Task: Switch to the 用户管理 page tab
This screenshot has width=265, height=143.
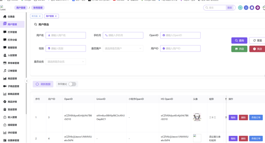Action: [x=50, y=16]
